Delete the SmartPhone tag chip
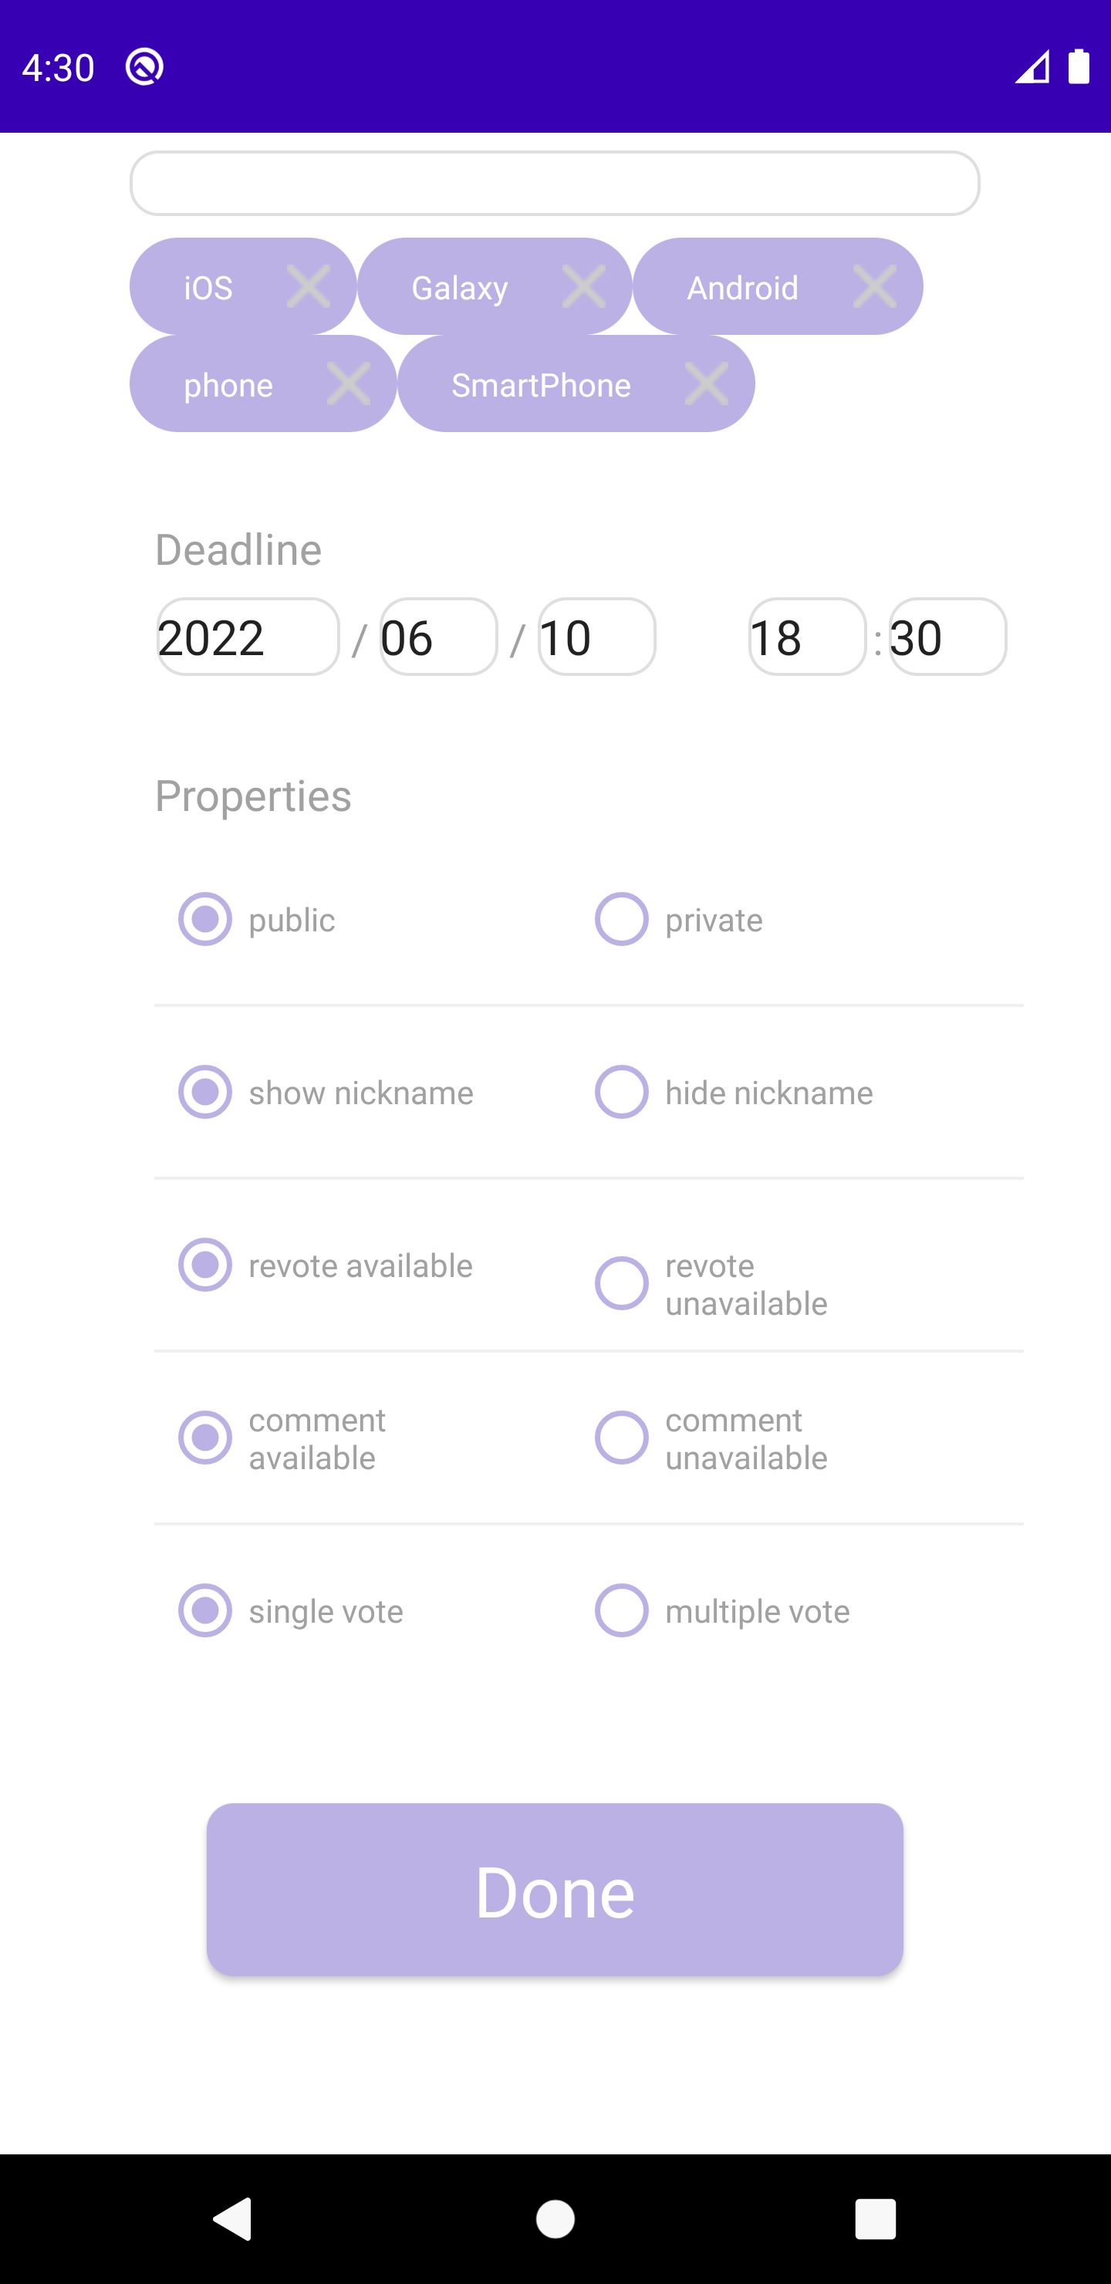The width and height of the screenshot is (1111, 2284). tap(707, 384)
